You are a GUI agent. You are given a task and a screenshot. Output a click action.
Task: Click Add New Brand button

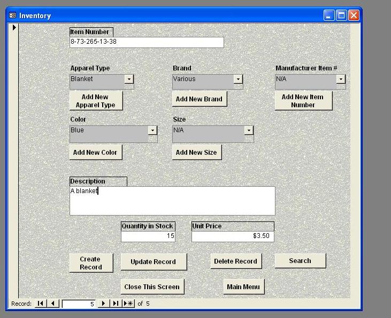point(199,99)
